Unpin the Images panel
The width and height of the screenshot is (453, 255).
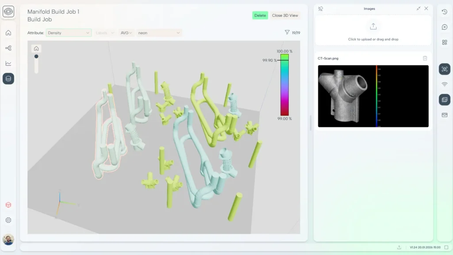point(320,8)
